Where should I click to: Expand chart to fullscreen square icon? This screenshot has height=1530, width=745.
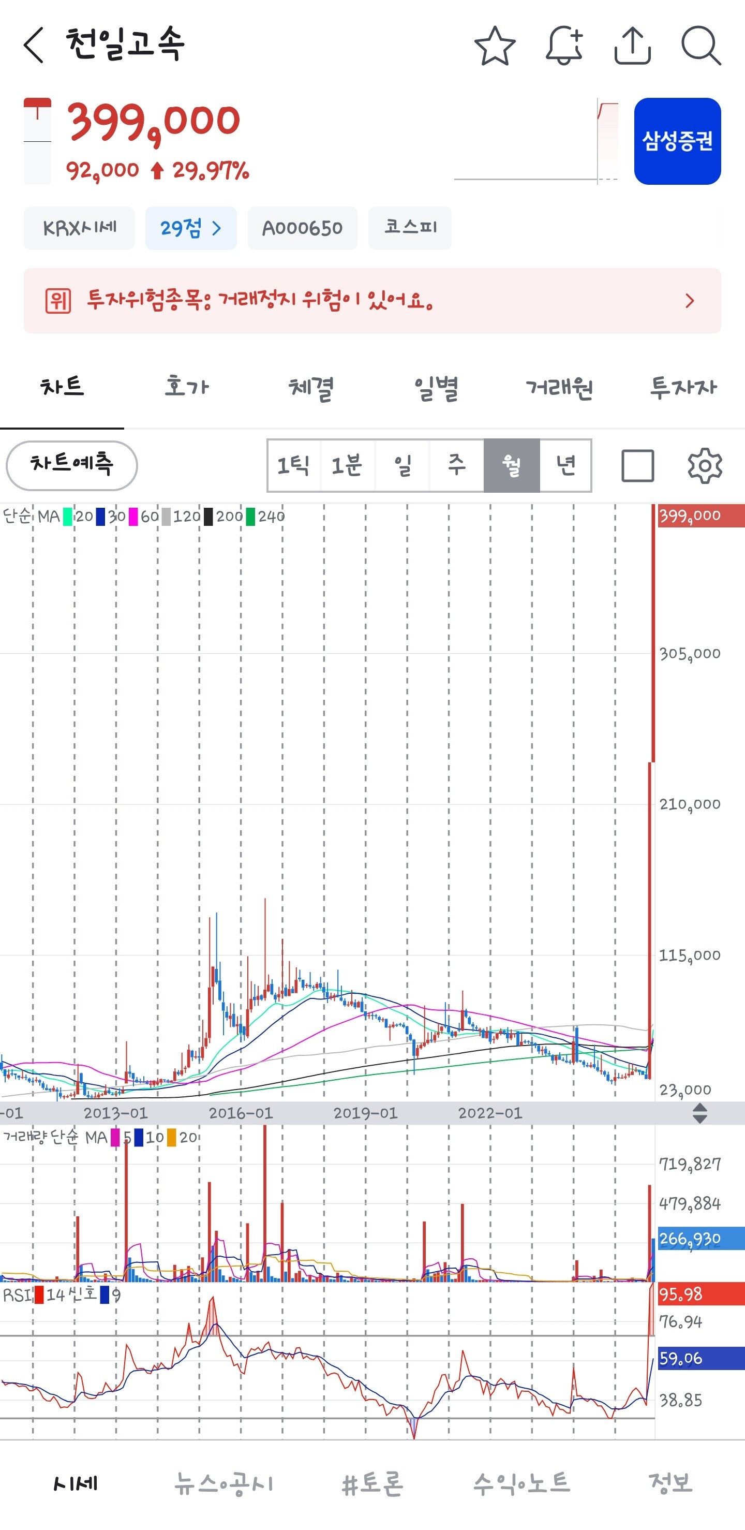637,466
